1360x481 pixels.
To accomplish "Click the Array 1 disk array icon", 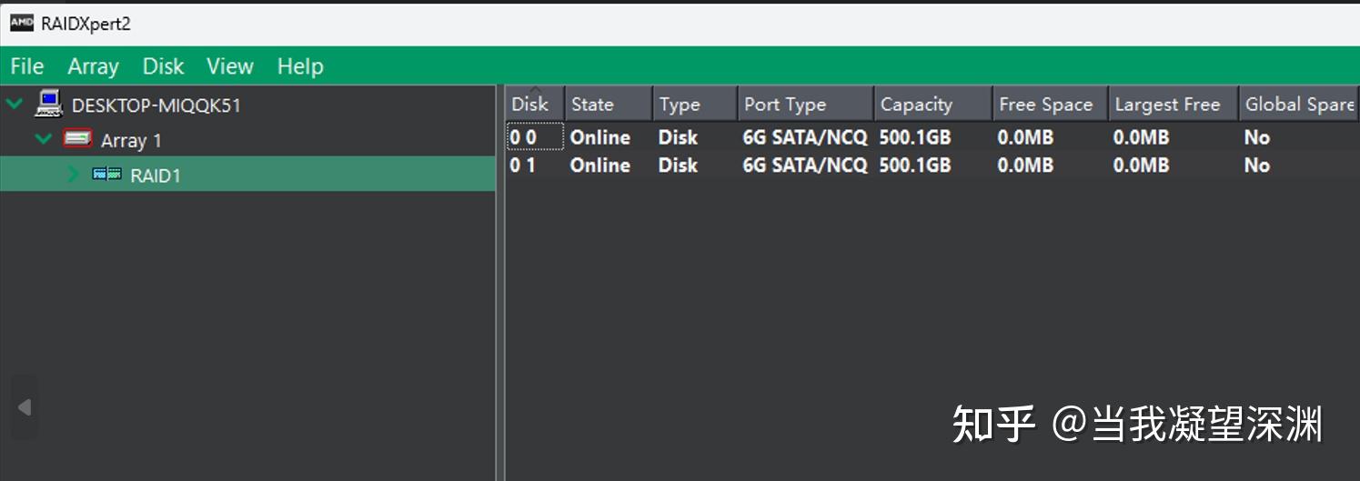I will coord(77,139).
